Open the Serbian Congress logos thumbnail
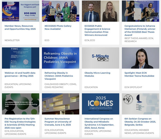 tap(140, 104)
